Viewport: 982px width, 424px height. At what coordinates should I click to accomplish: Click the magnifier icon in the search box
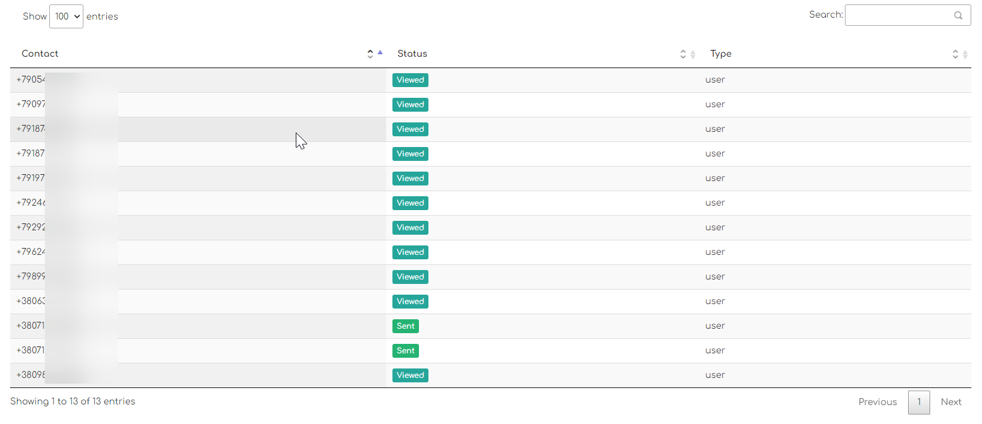click(958, 16)
